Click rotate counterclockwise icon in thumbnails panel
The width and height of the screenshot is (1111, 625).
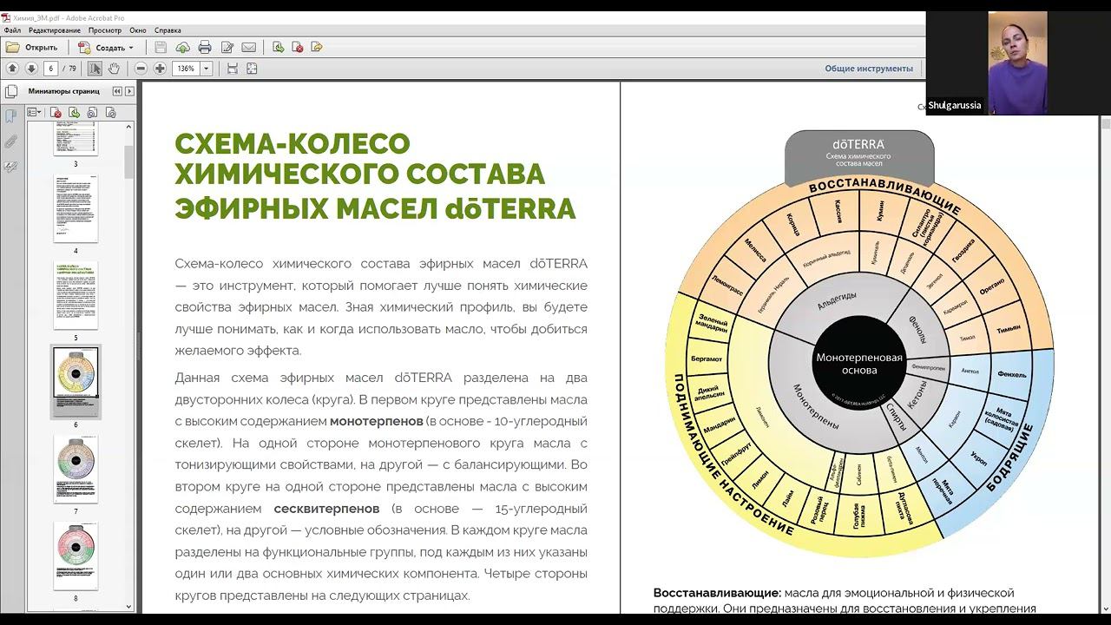coord(93,112)
